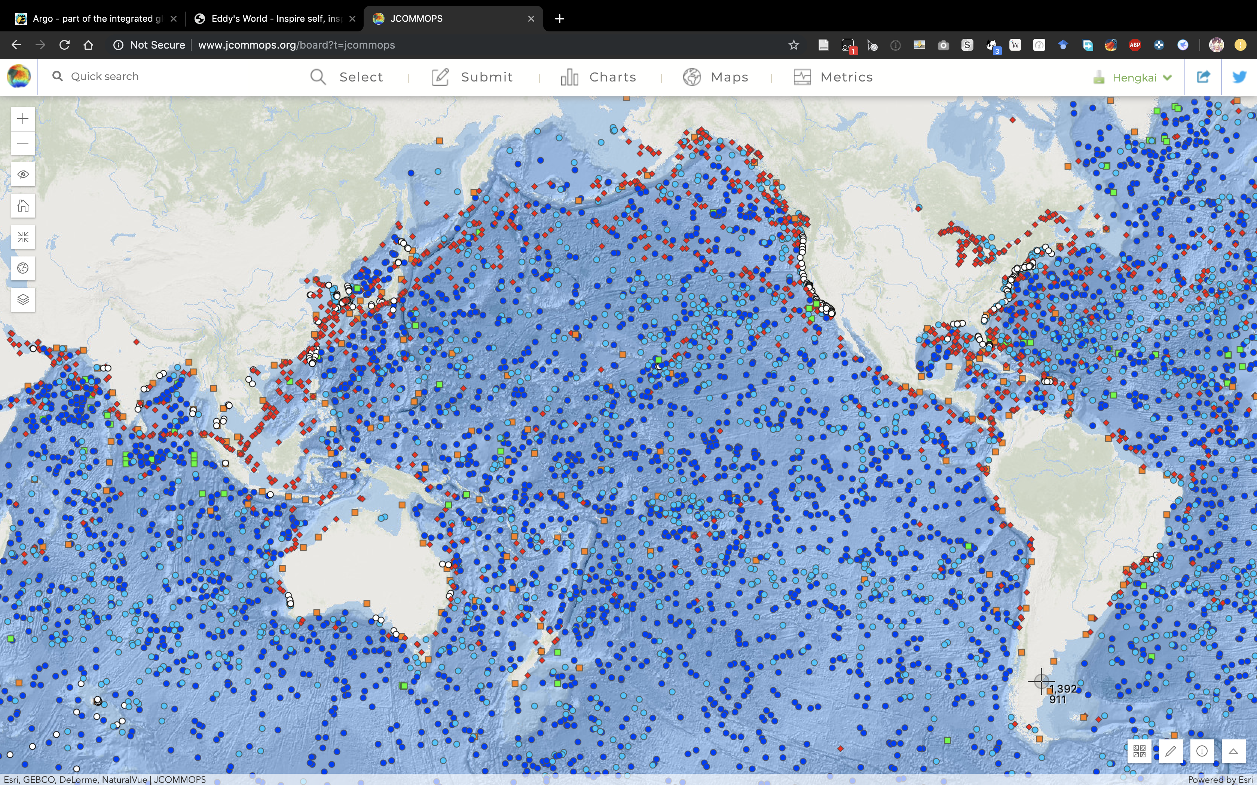Open a new browser tab
This screenshot has width=1257, height=785.
(559, 19)
